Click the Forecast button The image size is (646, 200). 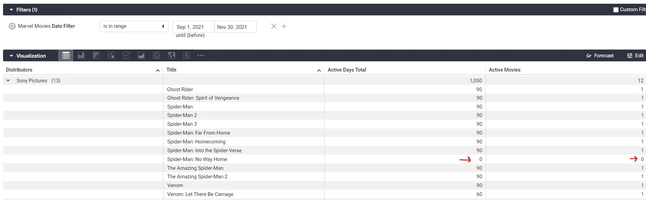click(x=600, y=56)
